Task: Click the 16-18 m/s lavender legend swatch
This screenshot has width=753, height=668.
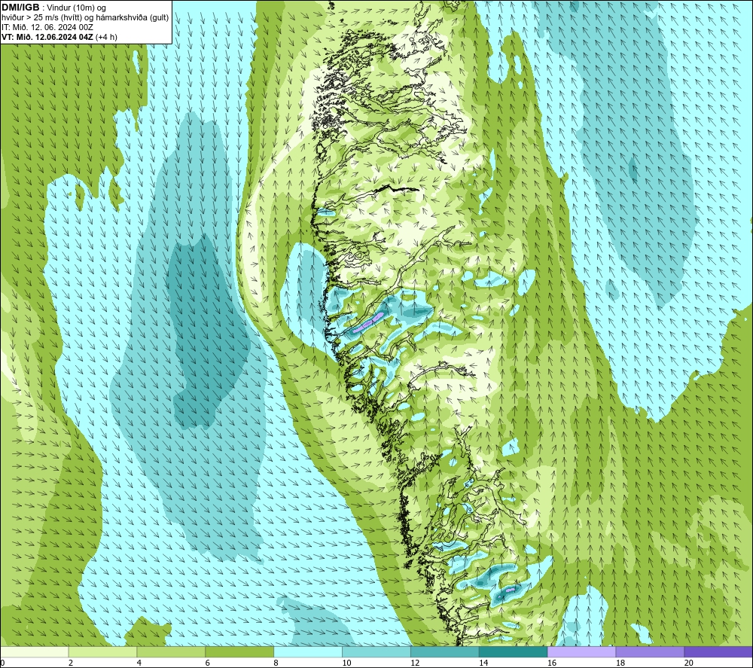Action: click(x=581, y=651)
